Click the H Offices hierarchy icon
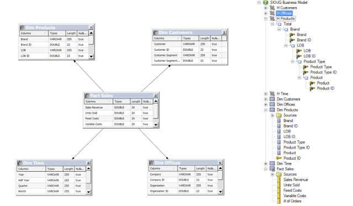The height and width of the screenshot is (206, 353). pos(272,13)
